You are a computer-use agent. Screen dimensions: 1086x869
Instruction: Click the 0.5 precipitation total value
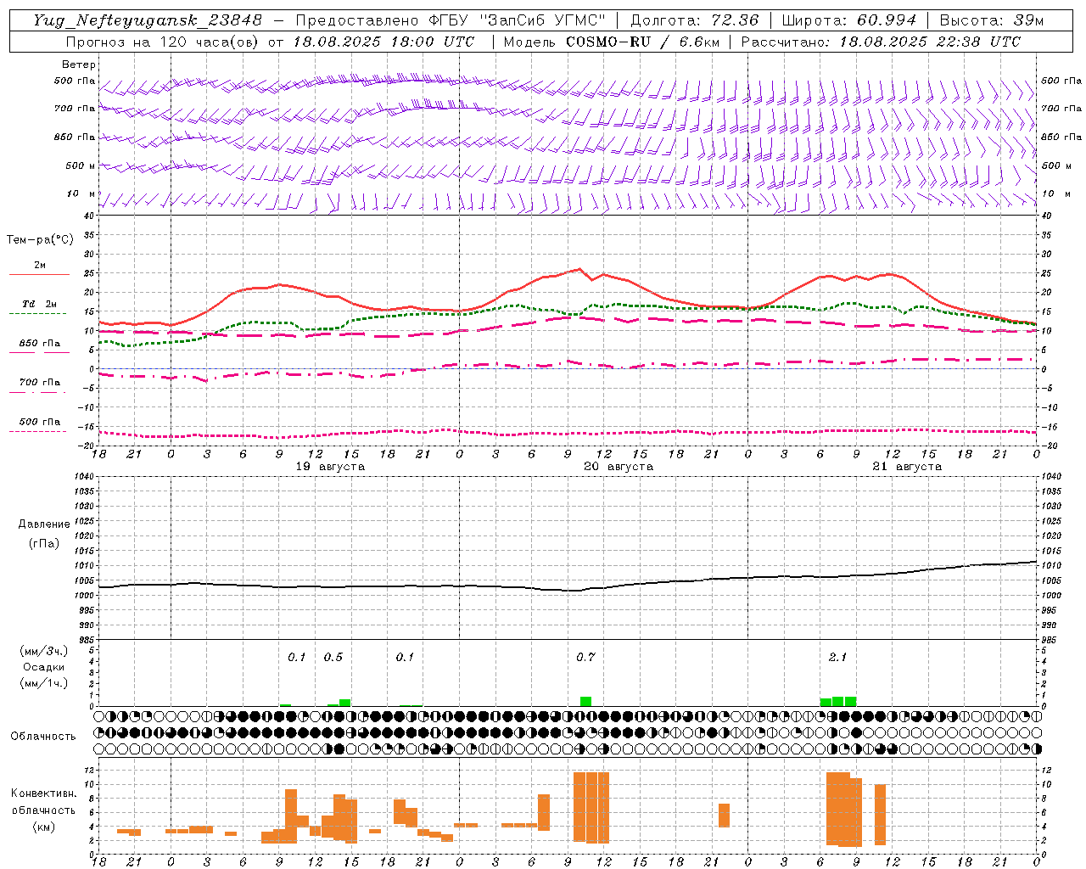click(x=333, y=657)
